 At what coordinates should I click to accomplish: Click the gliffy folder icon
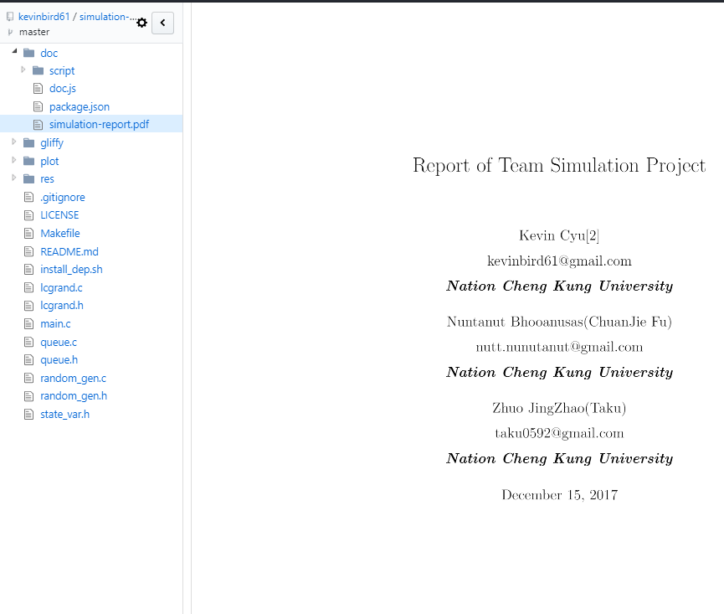[x=29, y=142]
